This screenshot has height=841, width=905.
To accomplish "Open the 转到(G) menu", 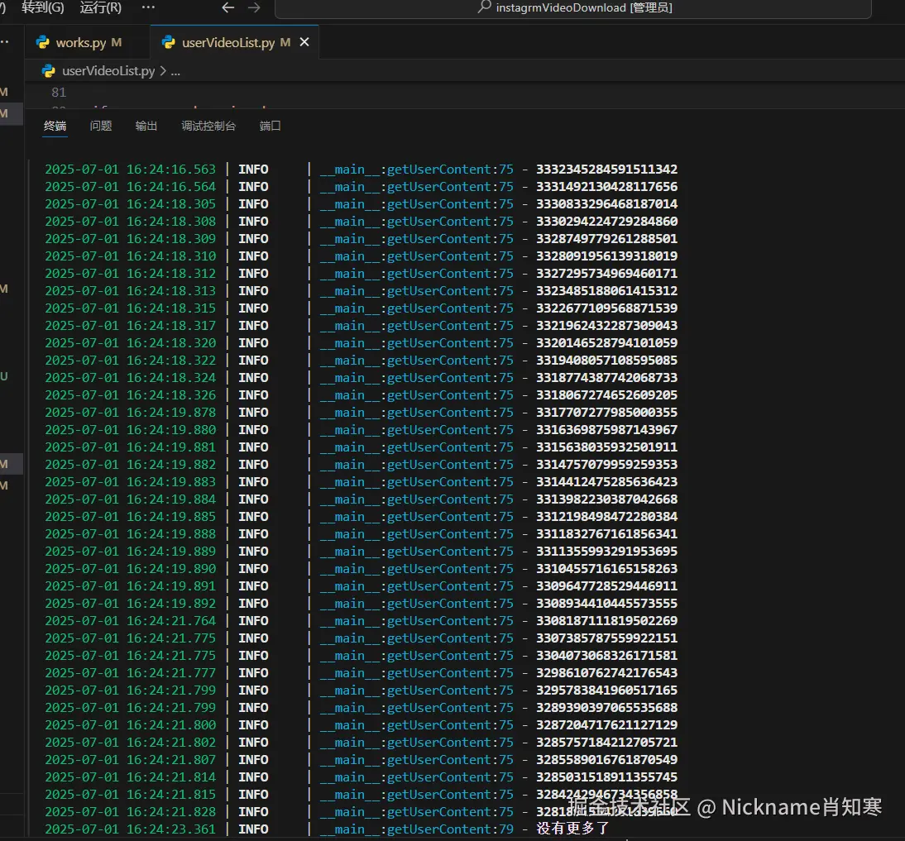I will click(x=43, y=7).
